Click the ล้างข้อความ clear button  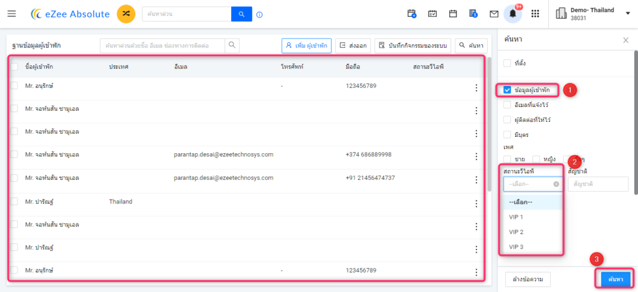pyautogui.click(x=528, y=280)
